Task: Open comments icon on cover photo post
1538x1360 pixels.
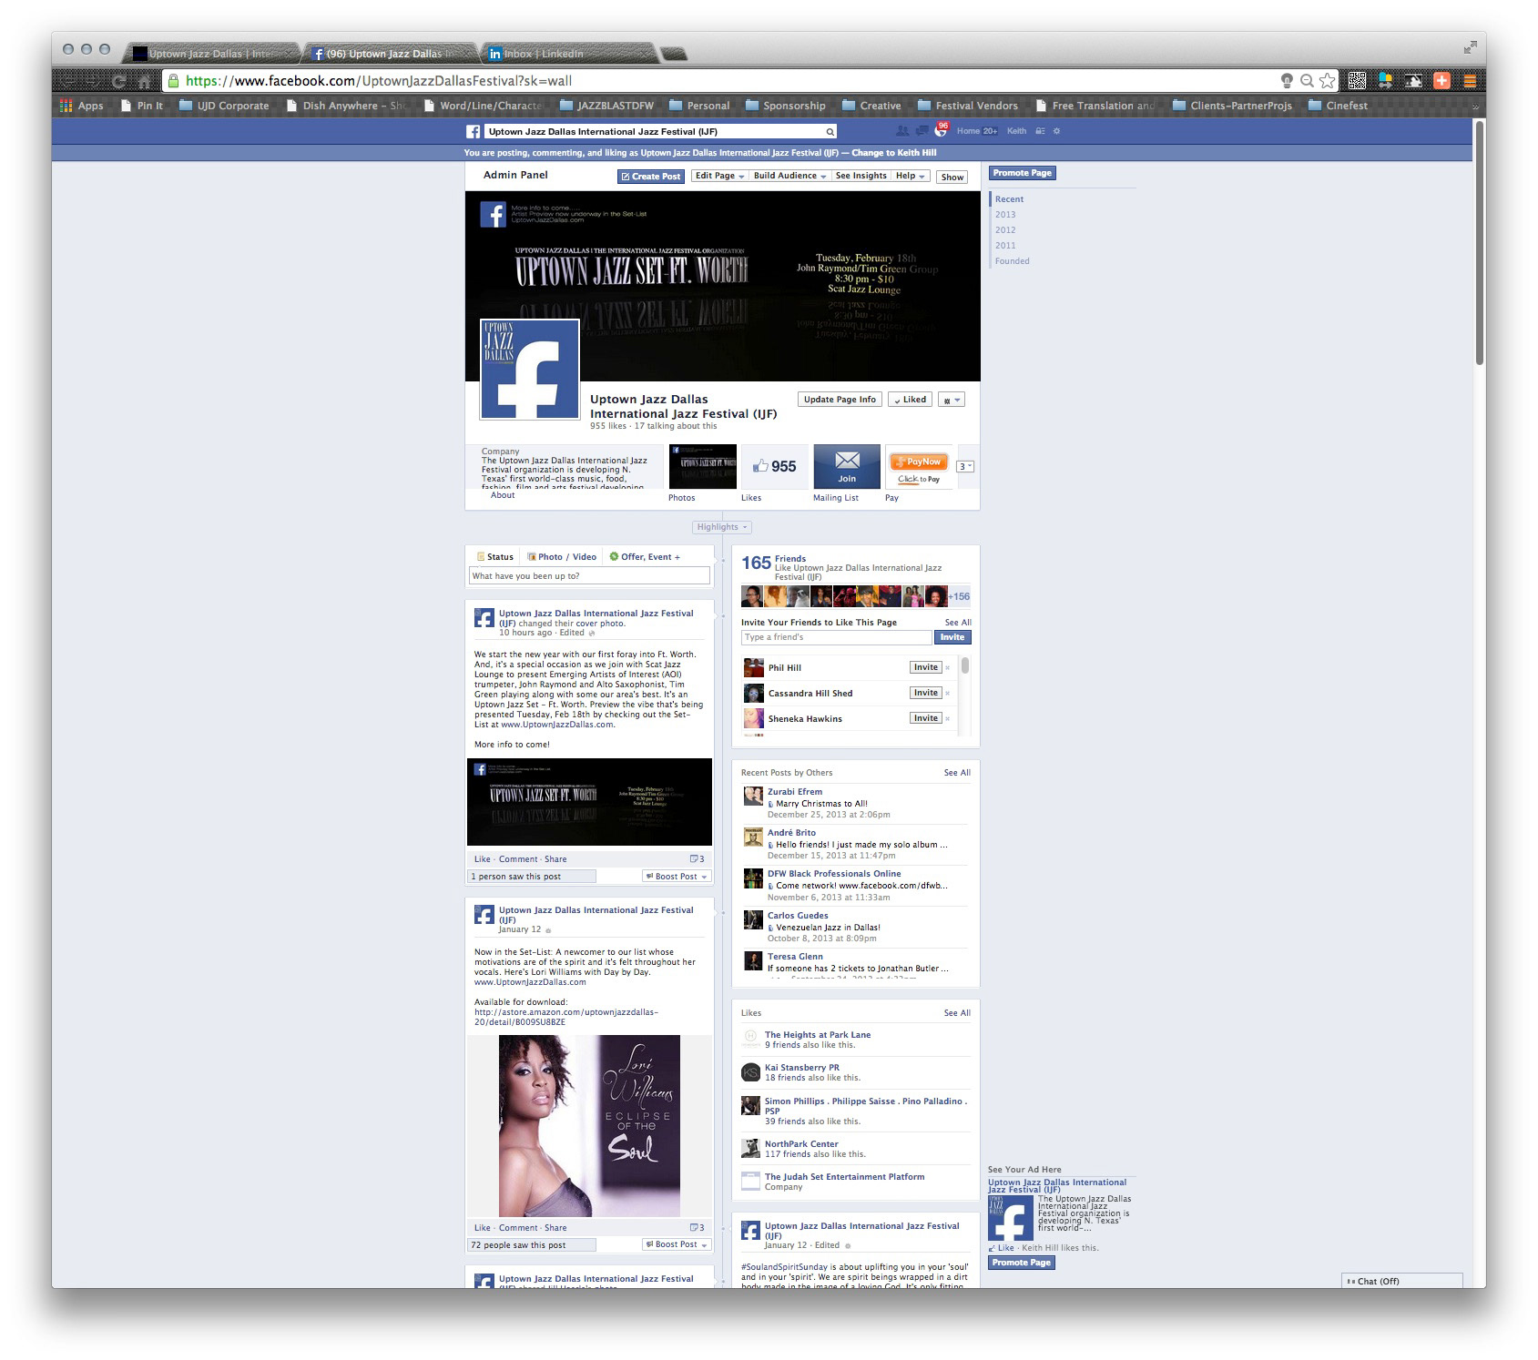Action: pos(697,859)
